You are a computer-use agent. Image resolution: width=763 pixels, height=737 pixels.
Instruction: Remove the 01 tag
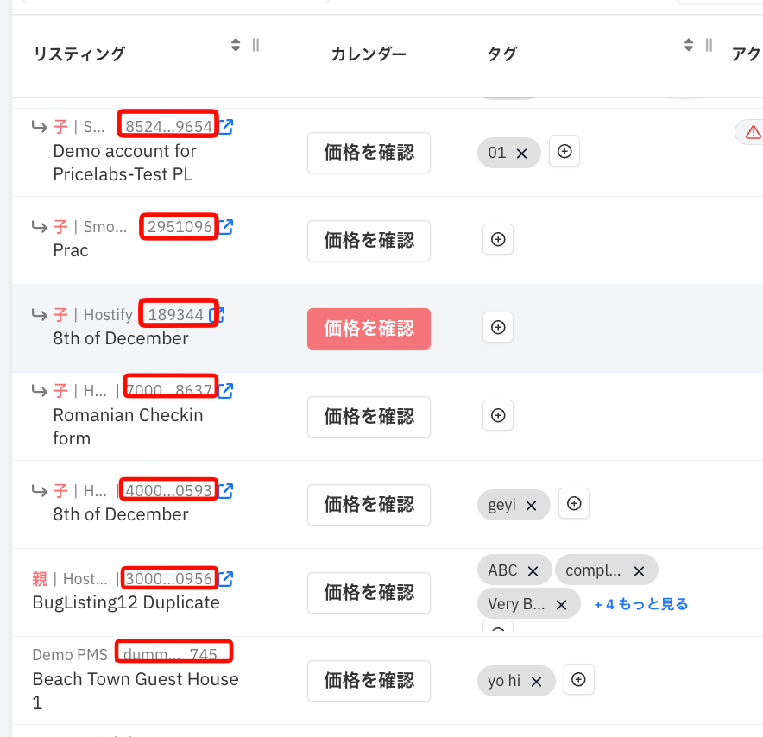(x=521, y=154)
